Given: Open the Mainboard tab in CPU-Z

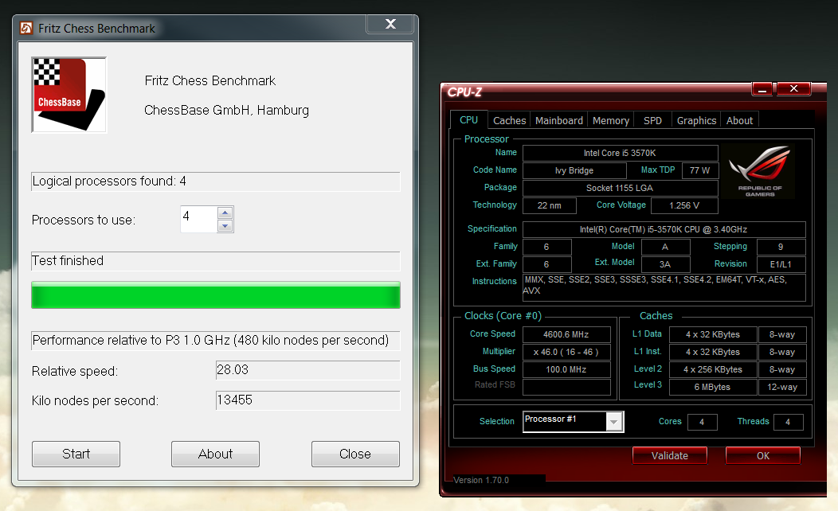Looking at the screenshot, I should coord(559,121).
